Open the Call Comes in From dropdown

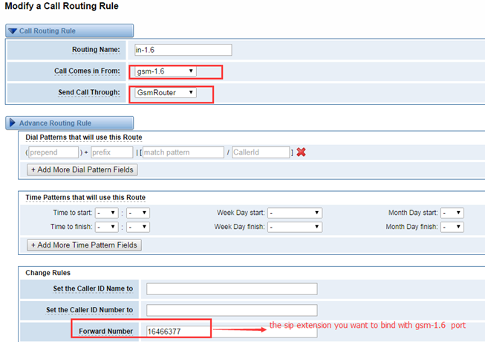tap(166, 71)
